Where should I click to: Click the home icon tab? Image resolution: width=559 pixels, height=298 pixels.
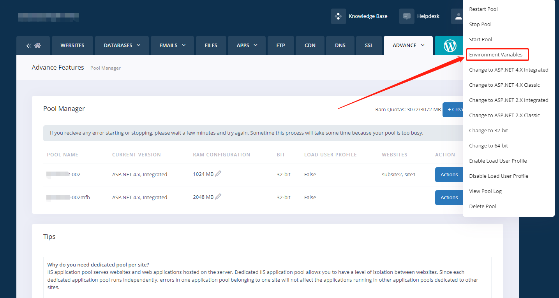[x=34, y=46]
